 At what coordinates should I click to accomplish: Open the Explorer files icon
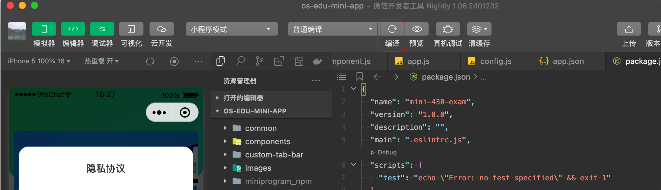[x=221, y=61]
